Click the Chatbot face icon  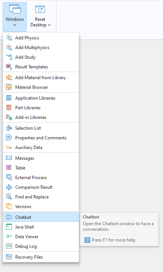(x=9, y=217)
